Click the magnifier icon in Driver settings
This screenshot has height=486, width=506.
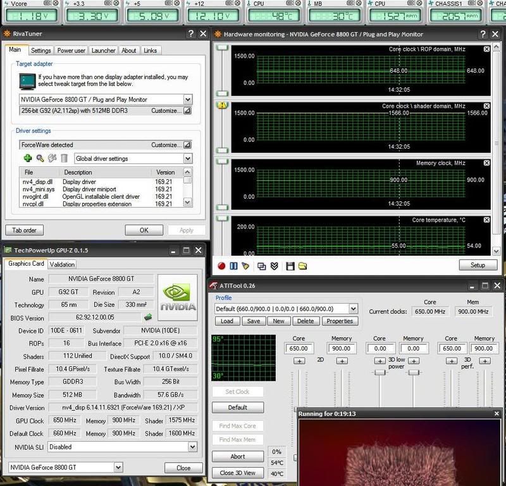click(x=40, y=158)
